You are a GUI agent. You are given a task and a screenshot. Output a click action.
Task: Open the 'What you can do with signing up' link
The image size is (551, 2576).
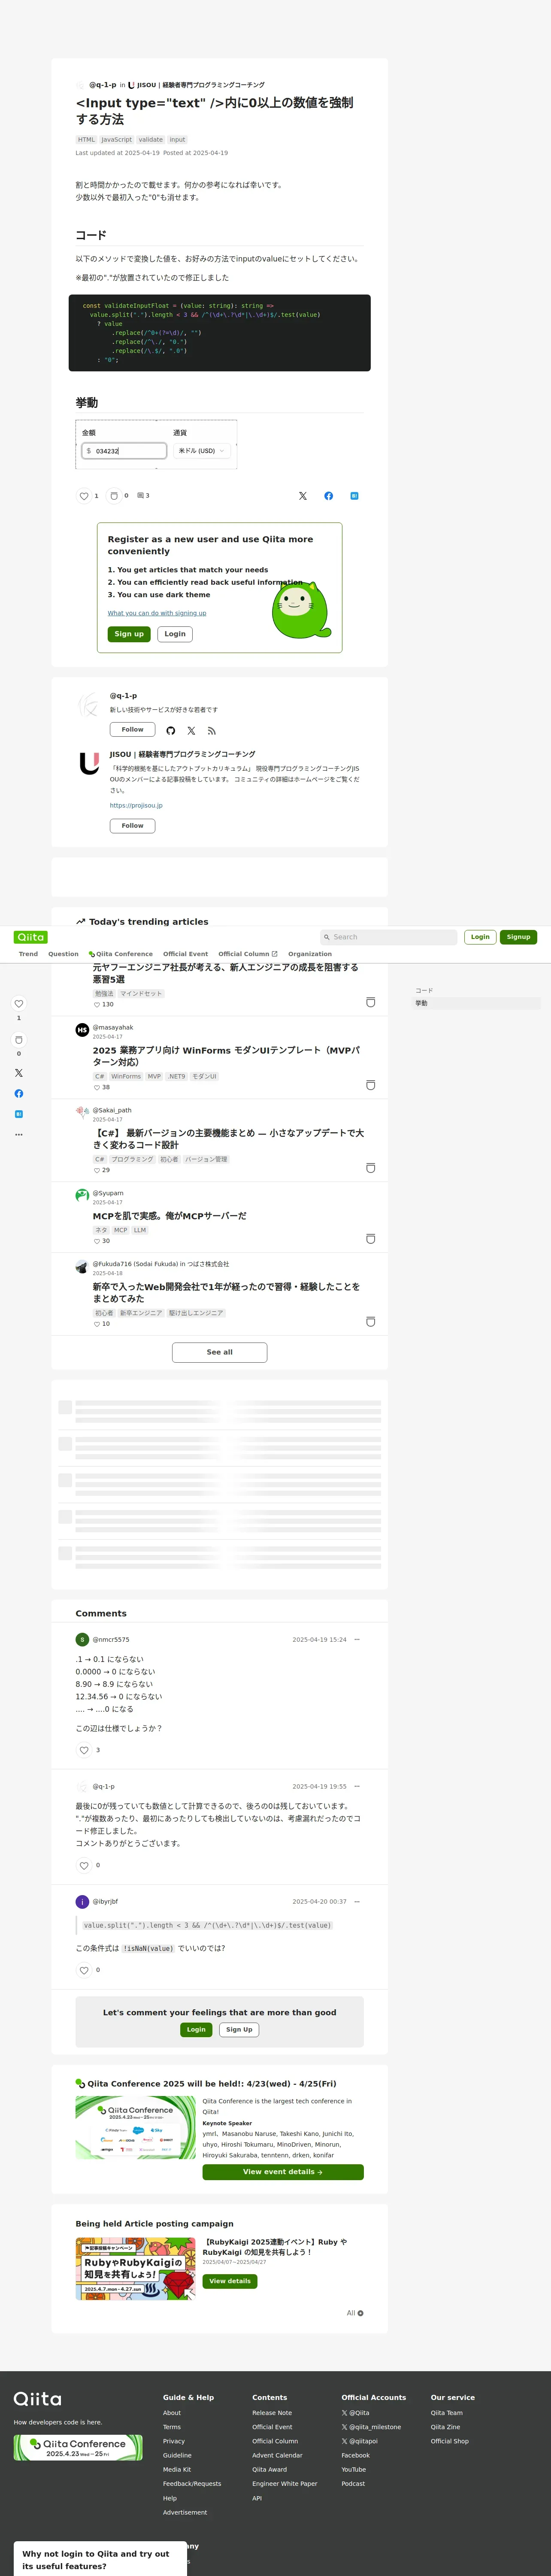pyautogui.click(x=157, y=613)
